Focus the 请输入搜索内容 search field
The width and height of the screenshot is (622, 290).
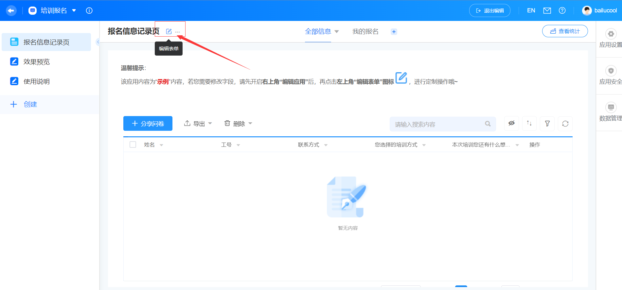443,124
